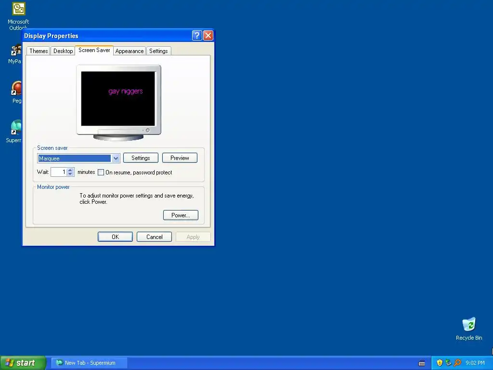493x370 pixels.
Task: Preview the selected screen saver
Action: coord(180,158)
